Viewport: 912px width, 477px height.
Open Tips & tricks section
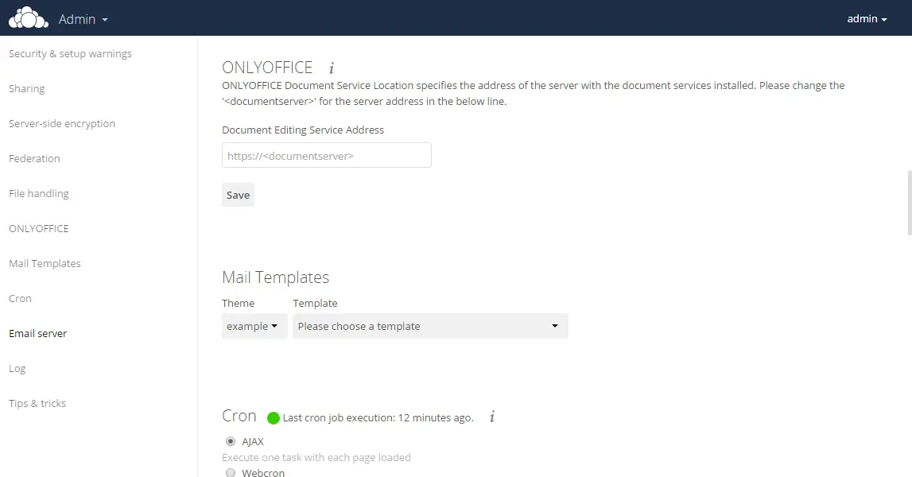[x=37, y=403]
